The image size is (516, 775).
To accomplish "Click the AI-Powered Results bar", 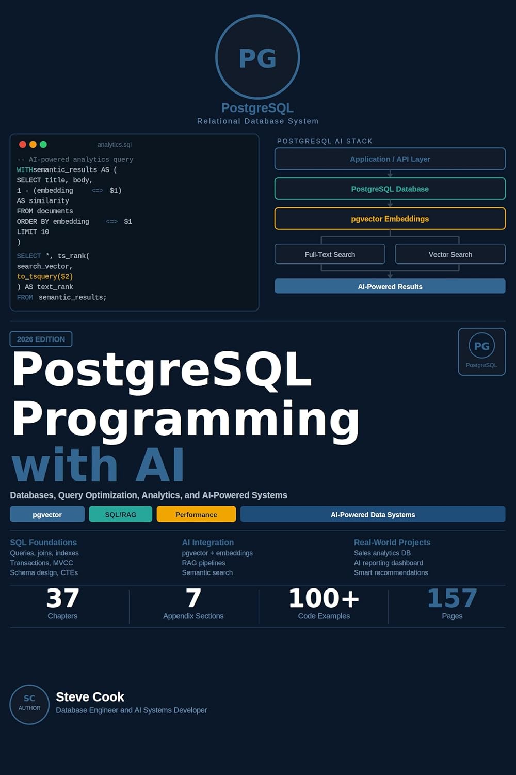I will [x=390, y=286].
